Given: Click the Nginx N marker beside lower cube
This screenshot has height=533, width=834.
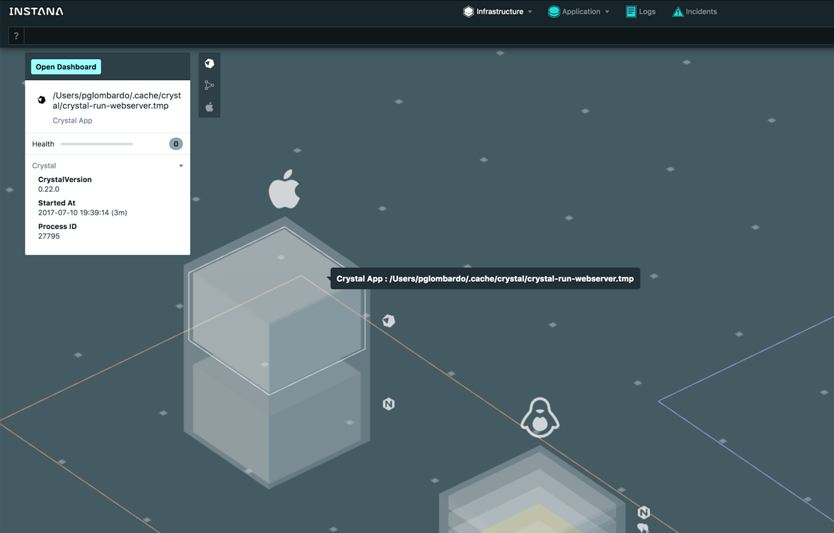Looking at the screenshot, I should [x=388, y=404].
